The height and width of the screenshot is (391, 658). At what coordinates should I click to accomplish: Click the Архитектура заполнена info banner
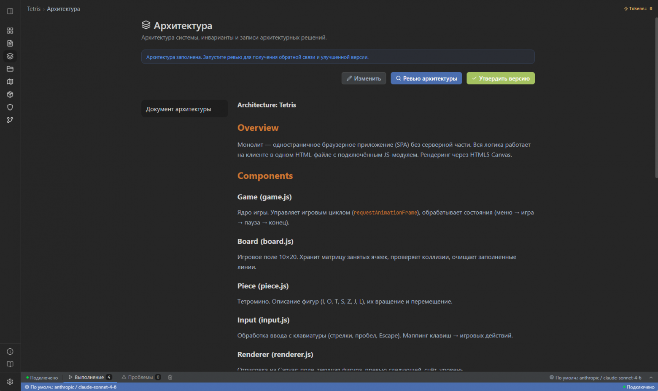point(338,57)
